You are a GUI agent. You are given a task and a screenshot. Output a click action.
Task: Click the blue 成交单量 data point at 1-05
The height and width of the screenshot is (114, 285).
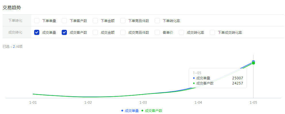pyautogui.click(x=253, y=62)
